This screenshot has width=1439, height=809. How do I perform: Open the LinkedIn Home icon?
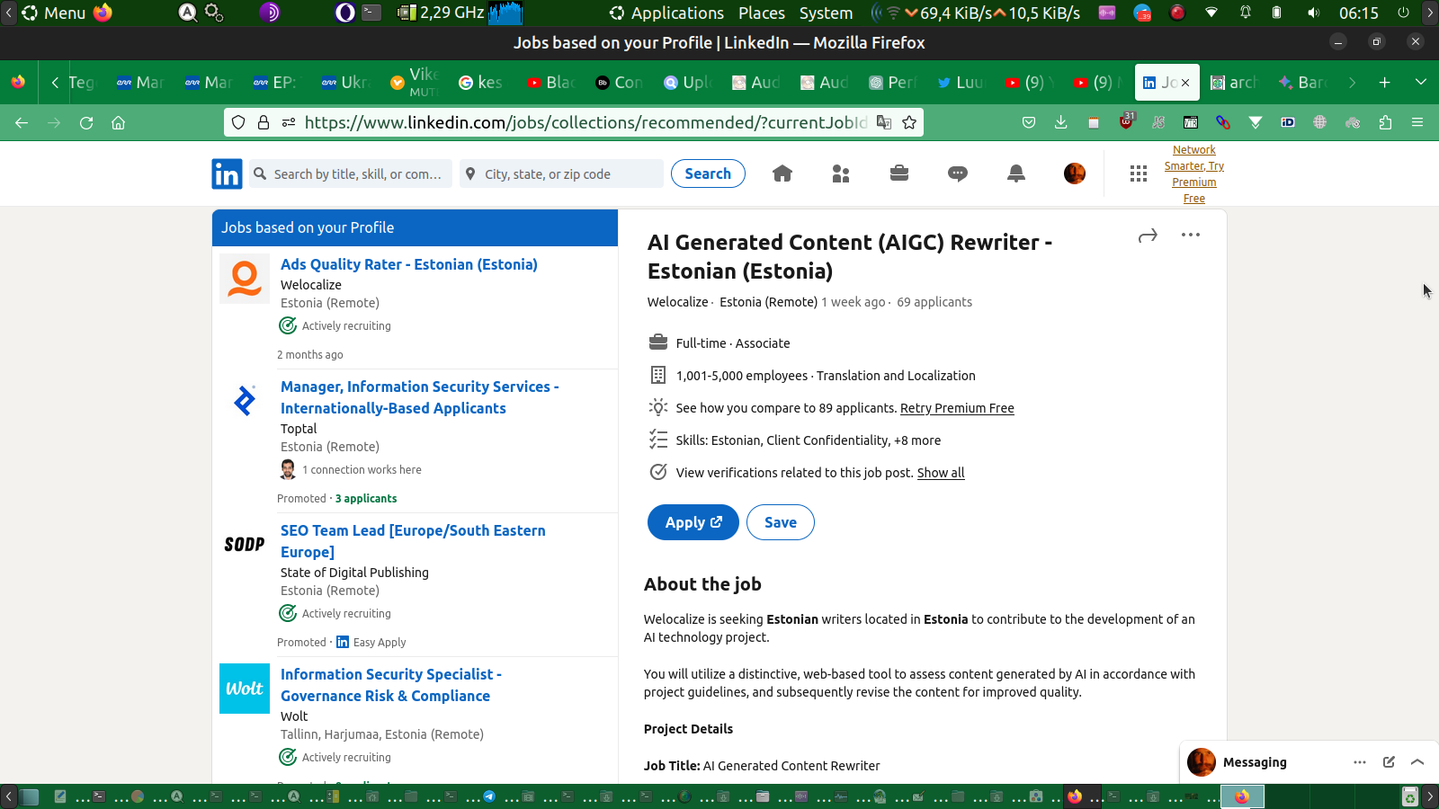(782, 173)
